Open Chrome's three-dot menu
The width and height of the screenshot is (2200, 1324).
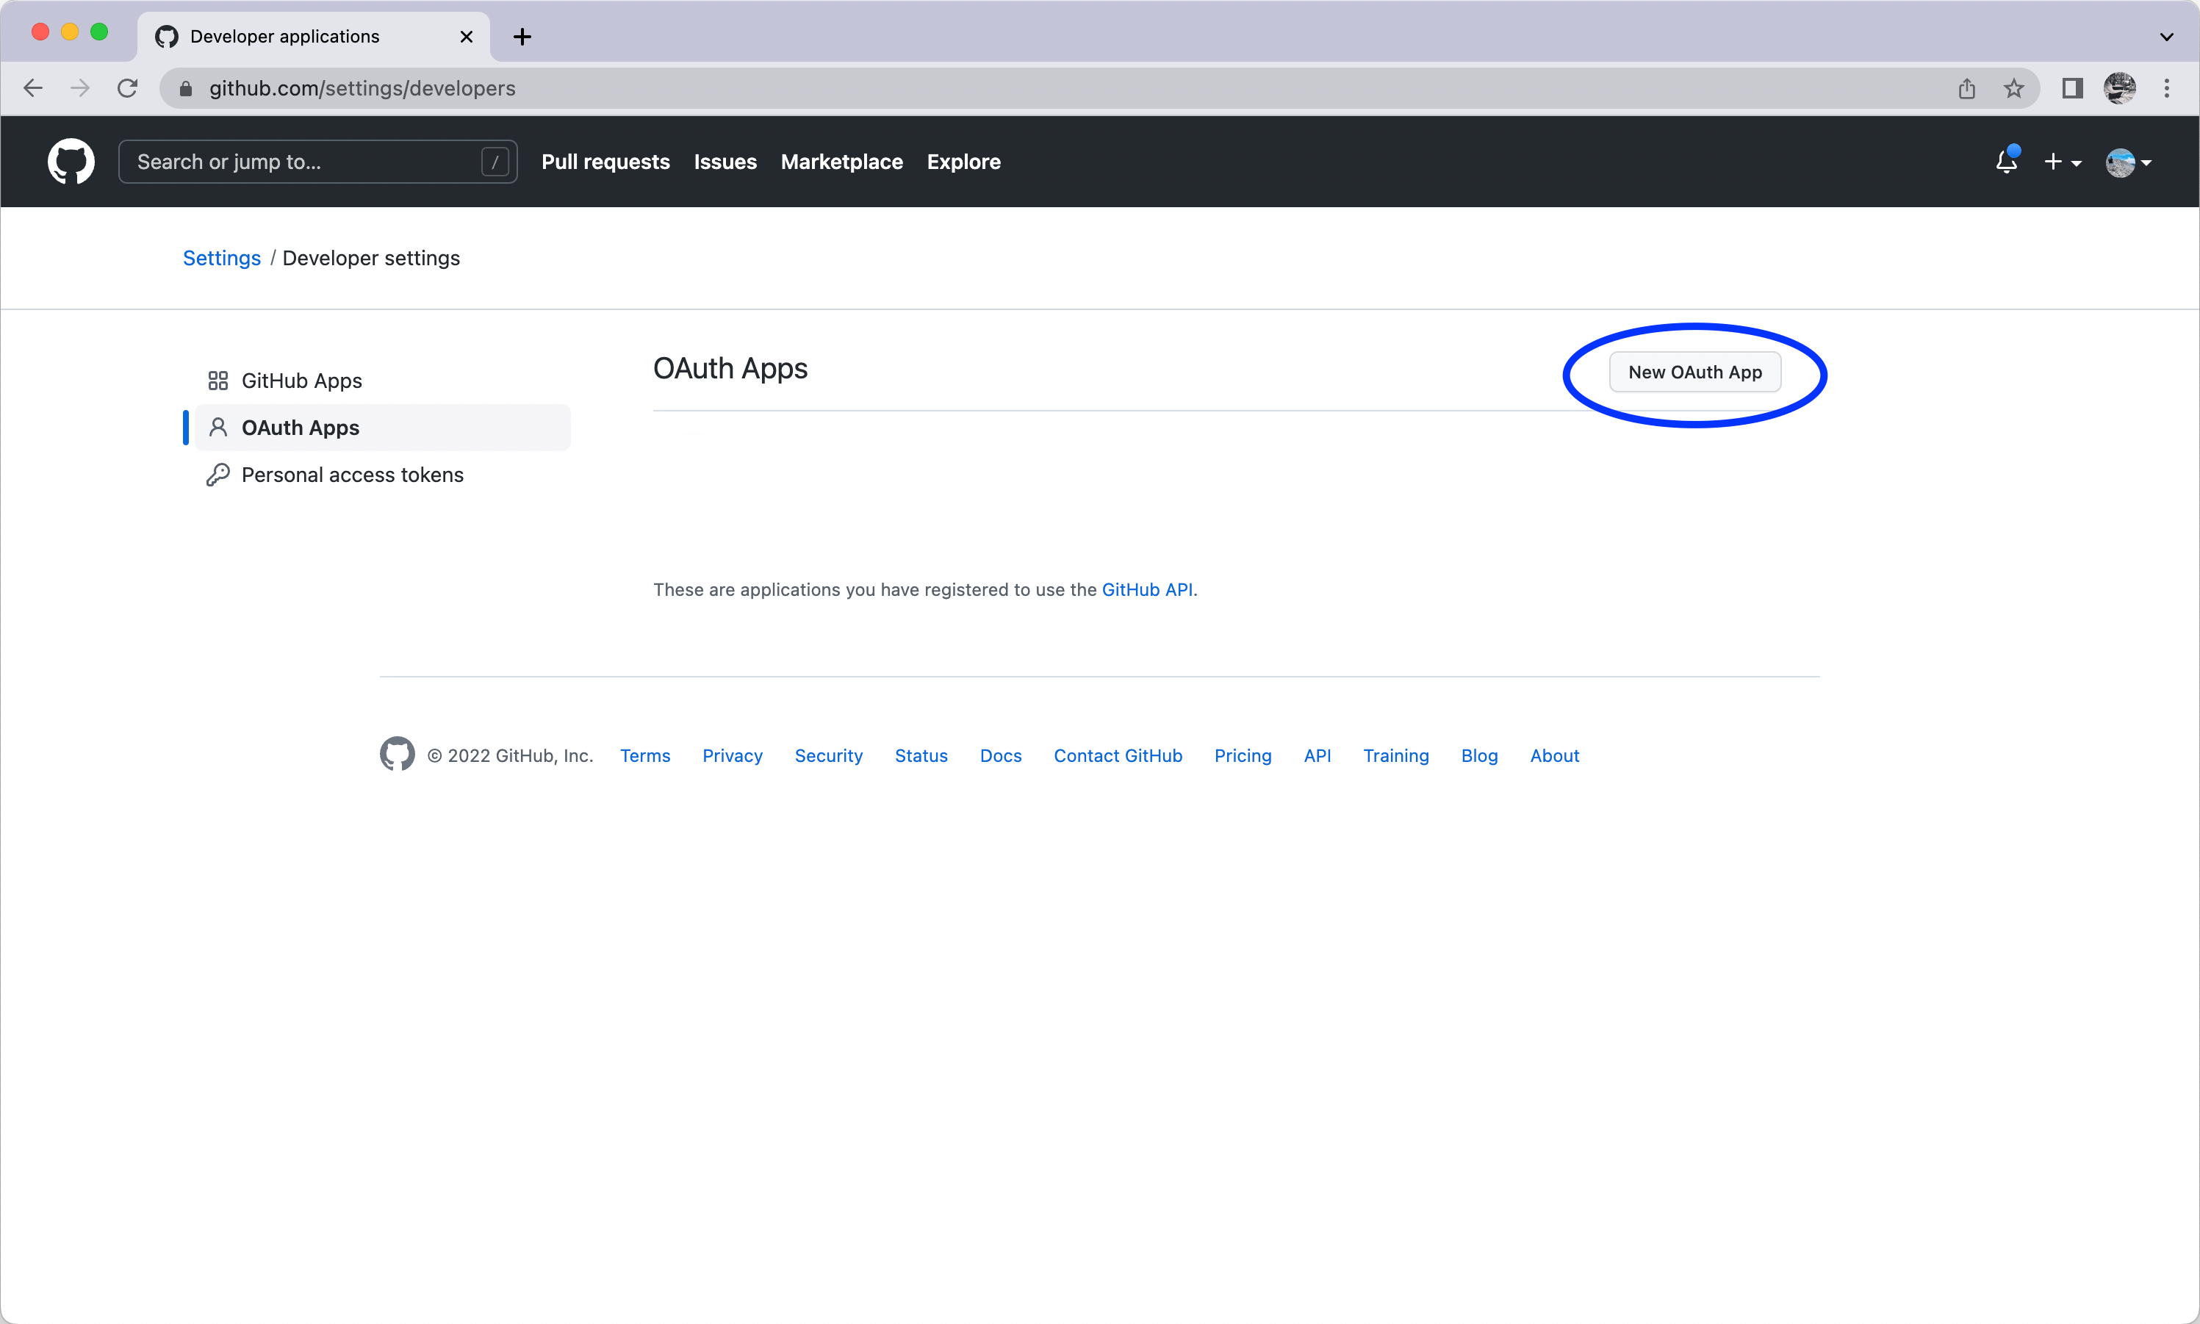pyautogui.click(x=2168, y=87)
